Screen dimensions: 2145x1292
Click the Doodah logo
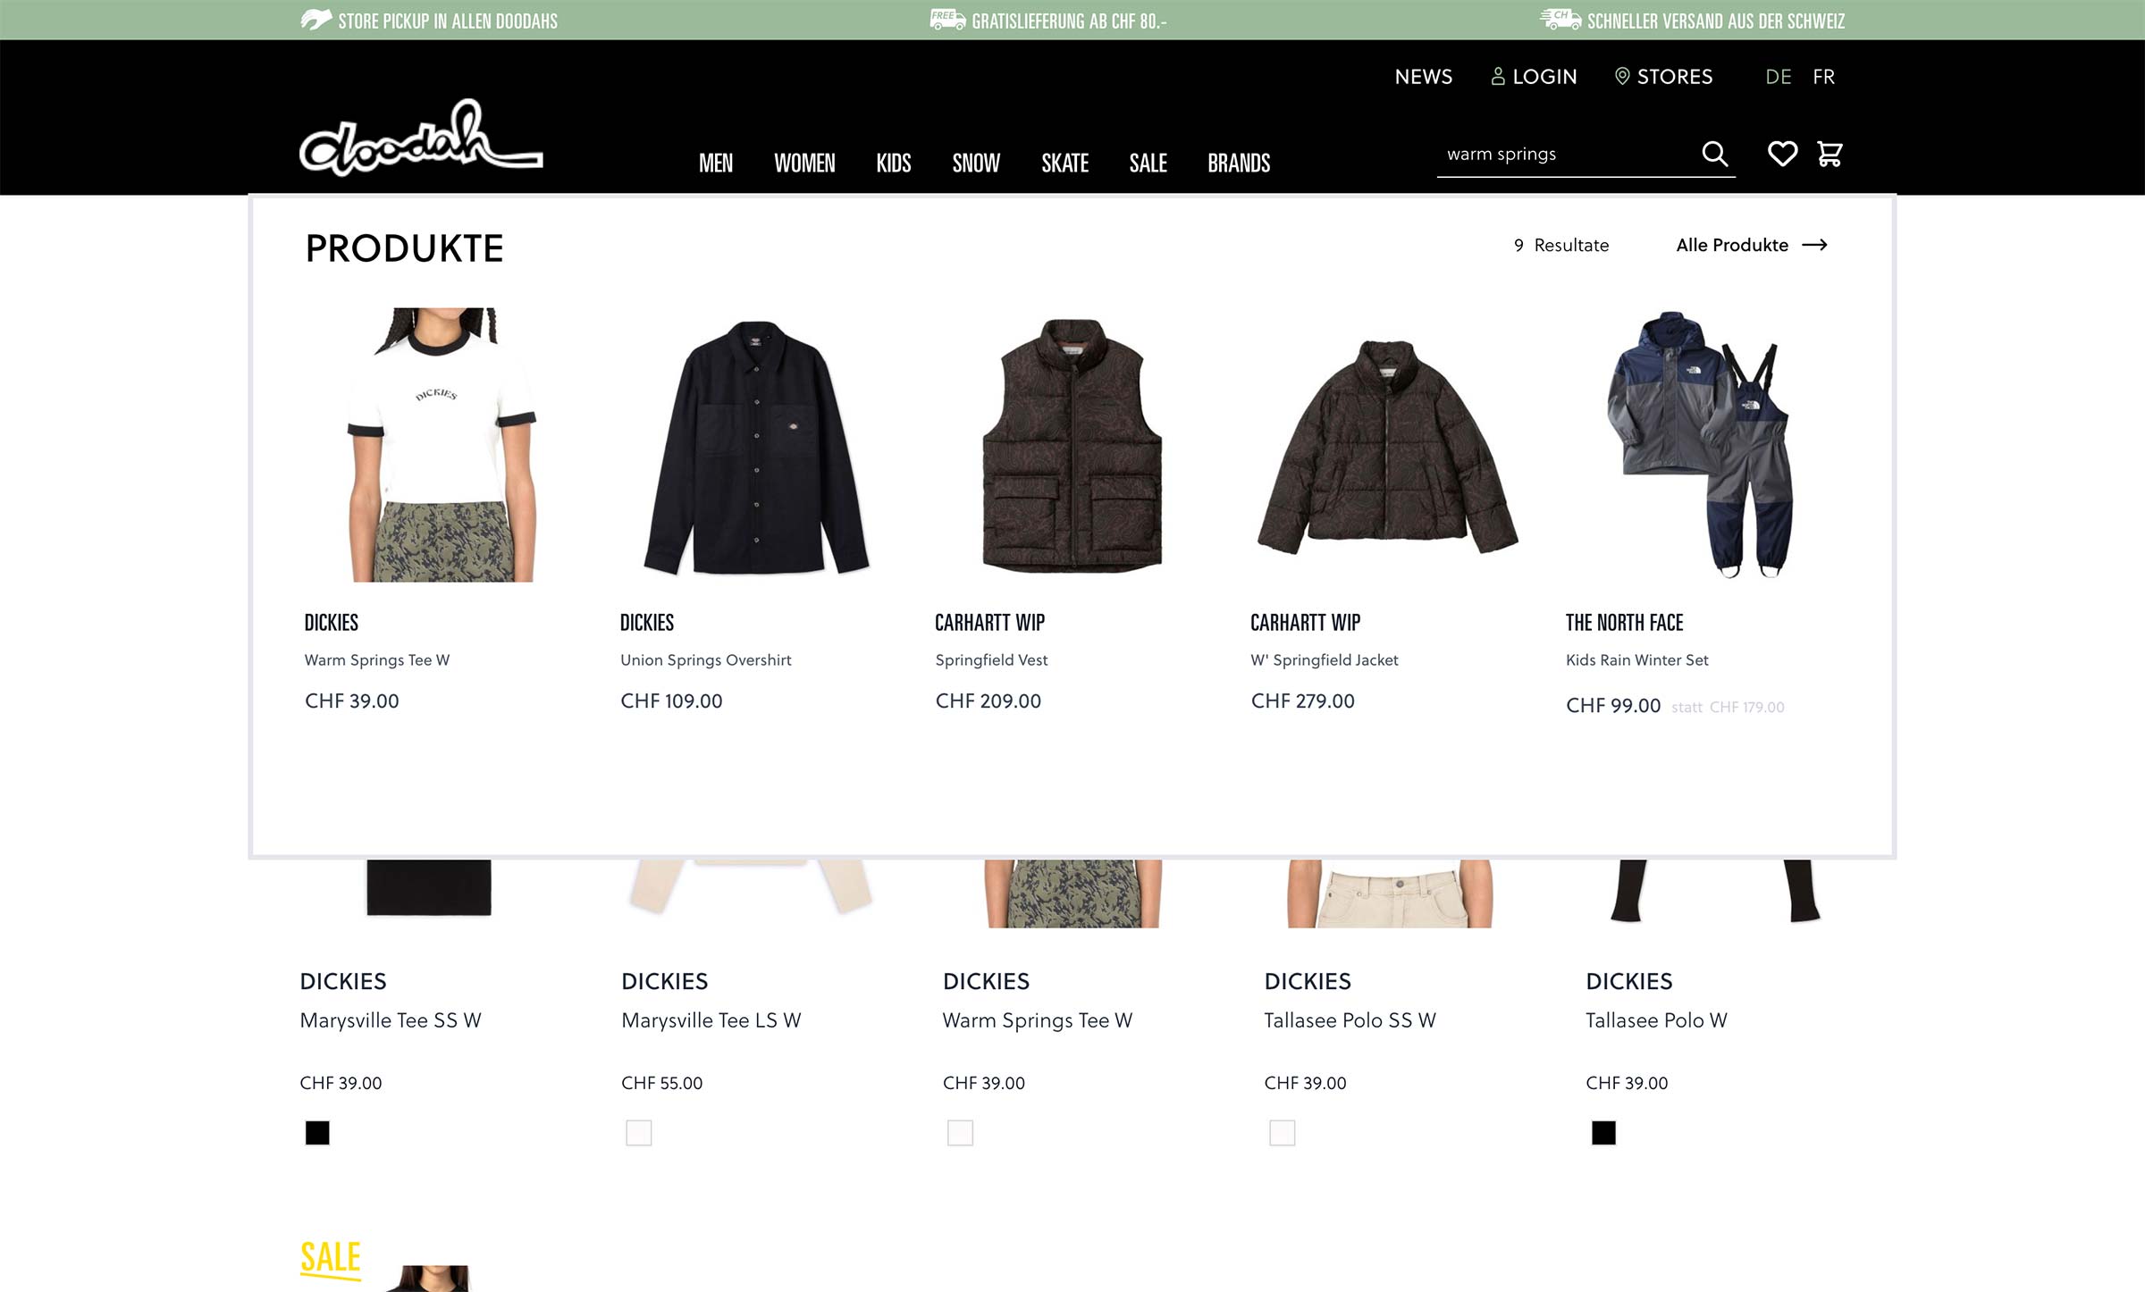421,138
